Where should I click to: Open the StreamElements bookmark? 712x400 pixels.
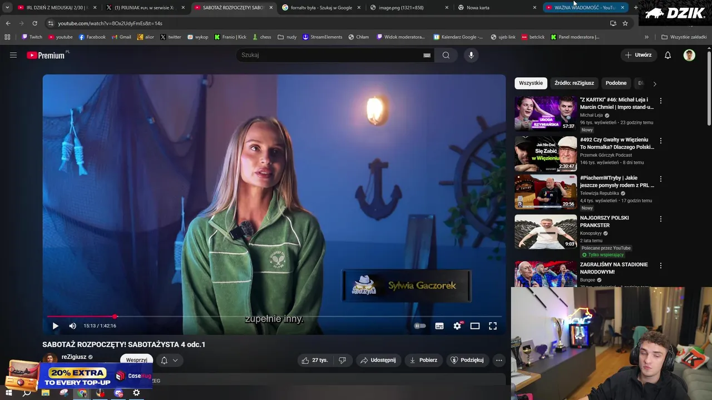[322, 37]
